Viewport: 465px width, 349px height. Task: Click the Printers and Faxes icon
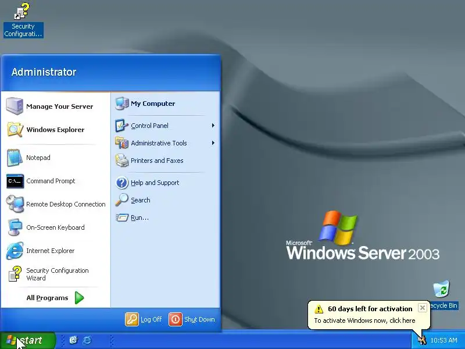(121, 161)
